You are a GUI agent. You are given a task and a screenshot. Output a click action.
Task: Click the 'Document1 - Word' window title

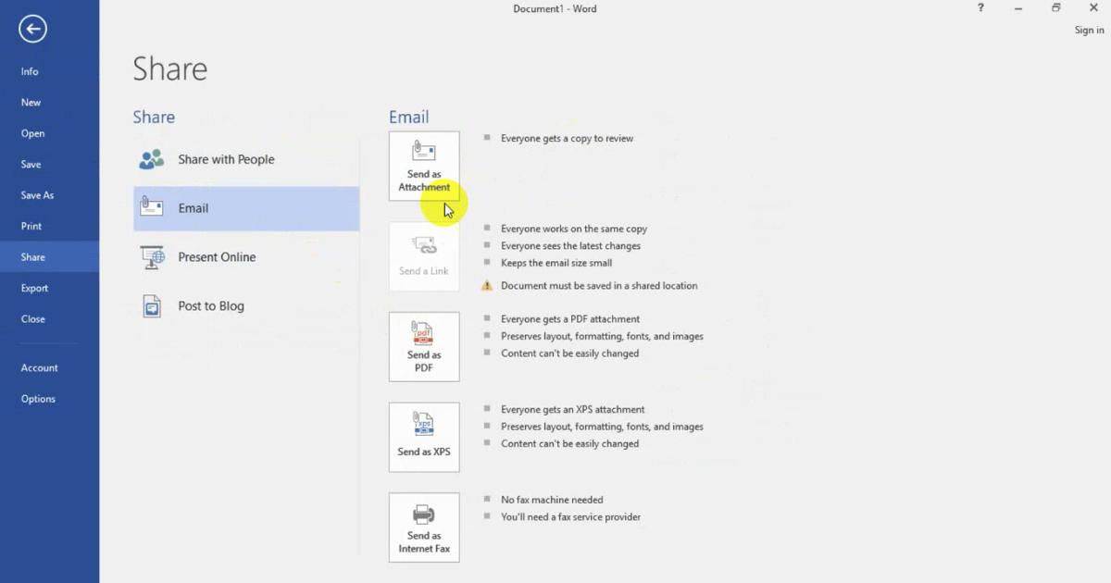555,9
